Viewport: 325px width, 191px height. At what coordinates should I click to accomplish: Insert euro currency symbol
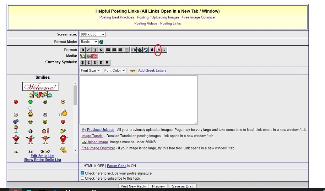(x=95, y=62)
